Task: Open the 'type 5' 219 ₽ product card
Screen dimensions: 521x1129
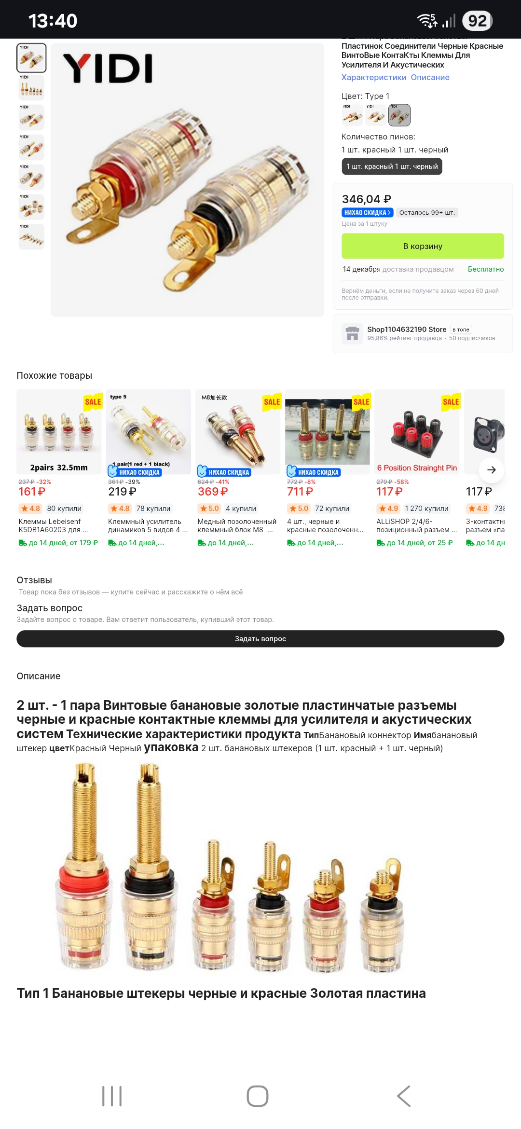Action: point(149,468)
